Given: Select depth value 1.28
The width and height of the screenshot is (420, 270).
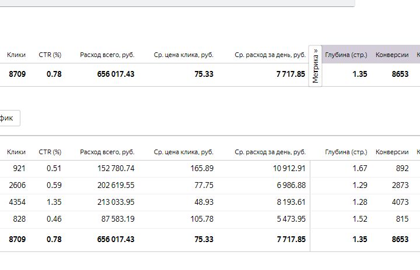Looking at the screenshot, I should pos(360,202).
